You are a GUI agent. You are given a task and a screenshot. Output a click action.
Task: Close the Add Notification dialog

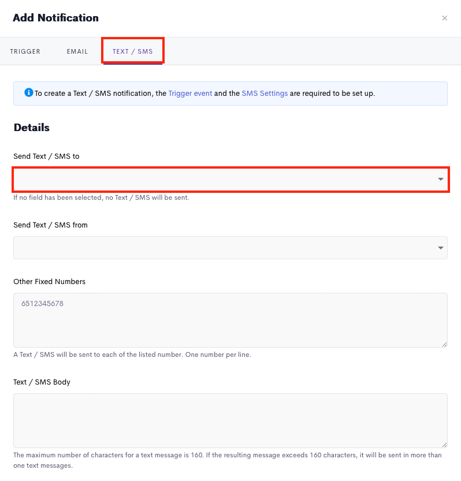(x=444, y=18)
